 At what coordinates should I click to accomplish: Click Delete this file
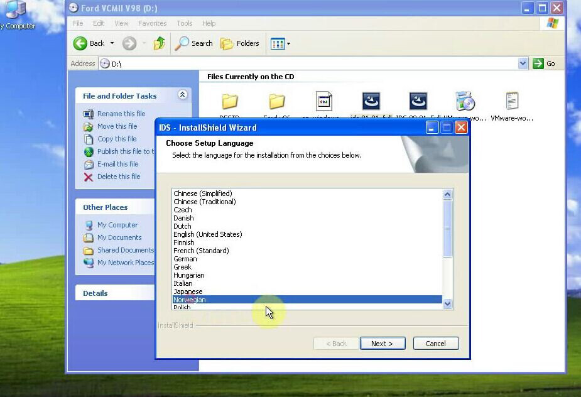pos(119,177)
